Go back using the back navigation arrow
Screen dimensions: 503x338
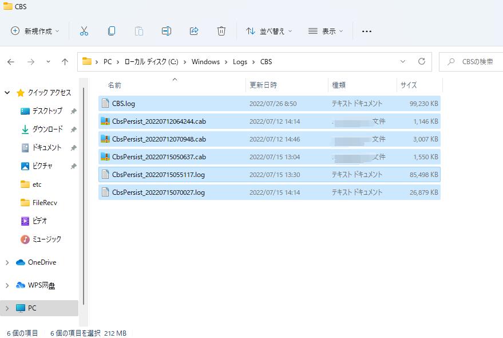(x=12, y=61)
